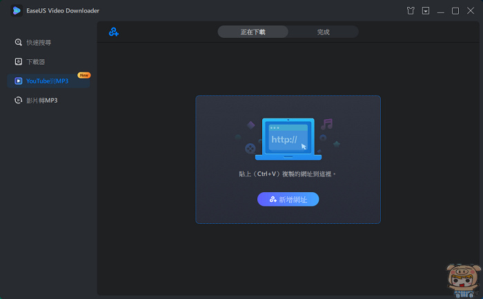Image resolution: width=483 pixels, height=299 pixels.
Task: Open the title bar dropdown menu
Action: (426, 11)
